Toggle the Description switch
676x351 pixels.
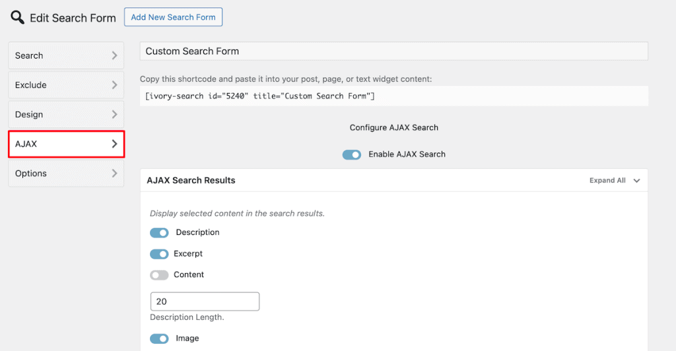(159, 232)
